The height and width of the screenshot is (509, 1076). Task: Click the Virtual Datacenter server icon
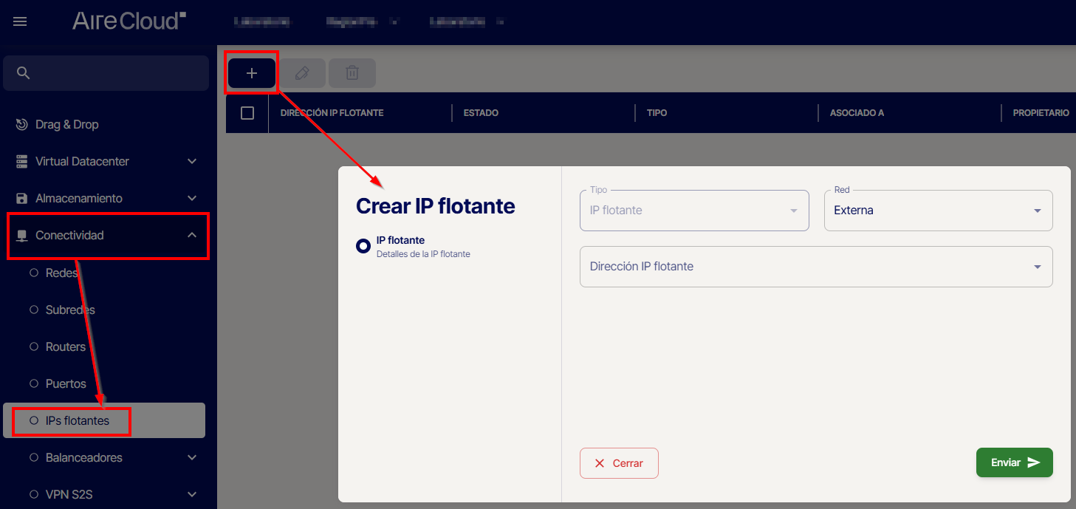tap(22, 161)
